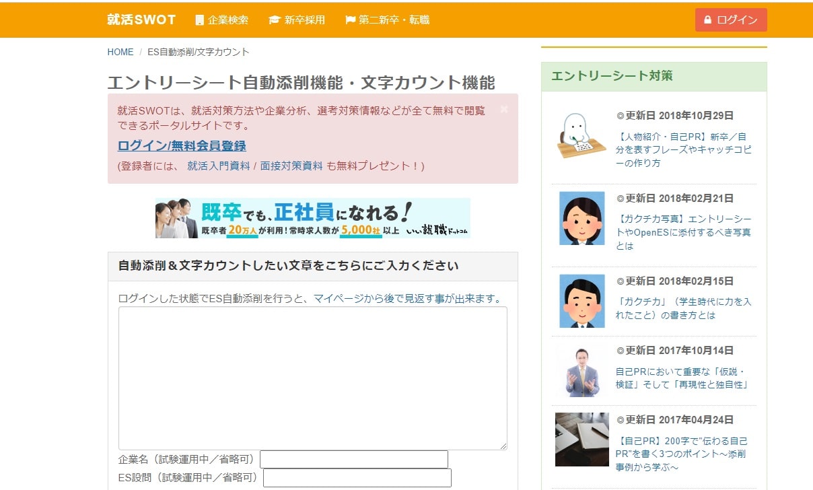Open 【人物紹介・自己PR】 article link

tap(684, 149)
